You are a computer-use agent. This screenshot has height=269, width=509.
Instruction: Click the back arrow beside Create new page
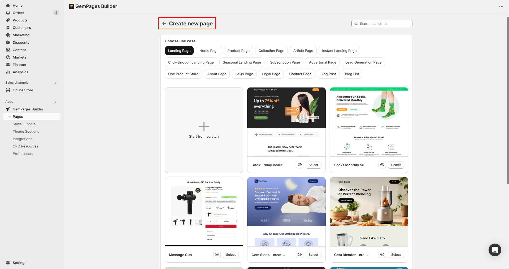164,24
